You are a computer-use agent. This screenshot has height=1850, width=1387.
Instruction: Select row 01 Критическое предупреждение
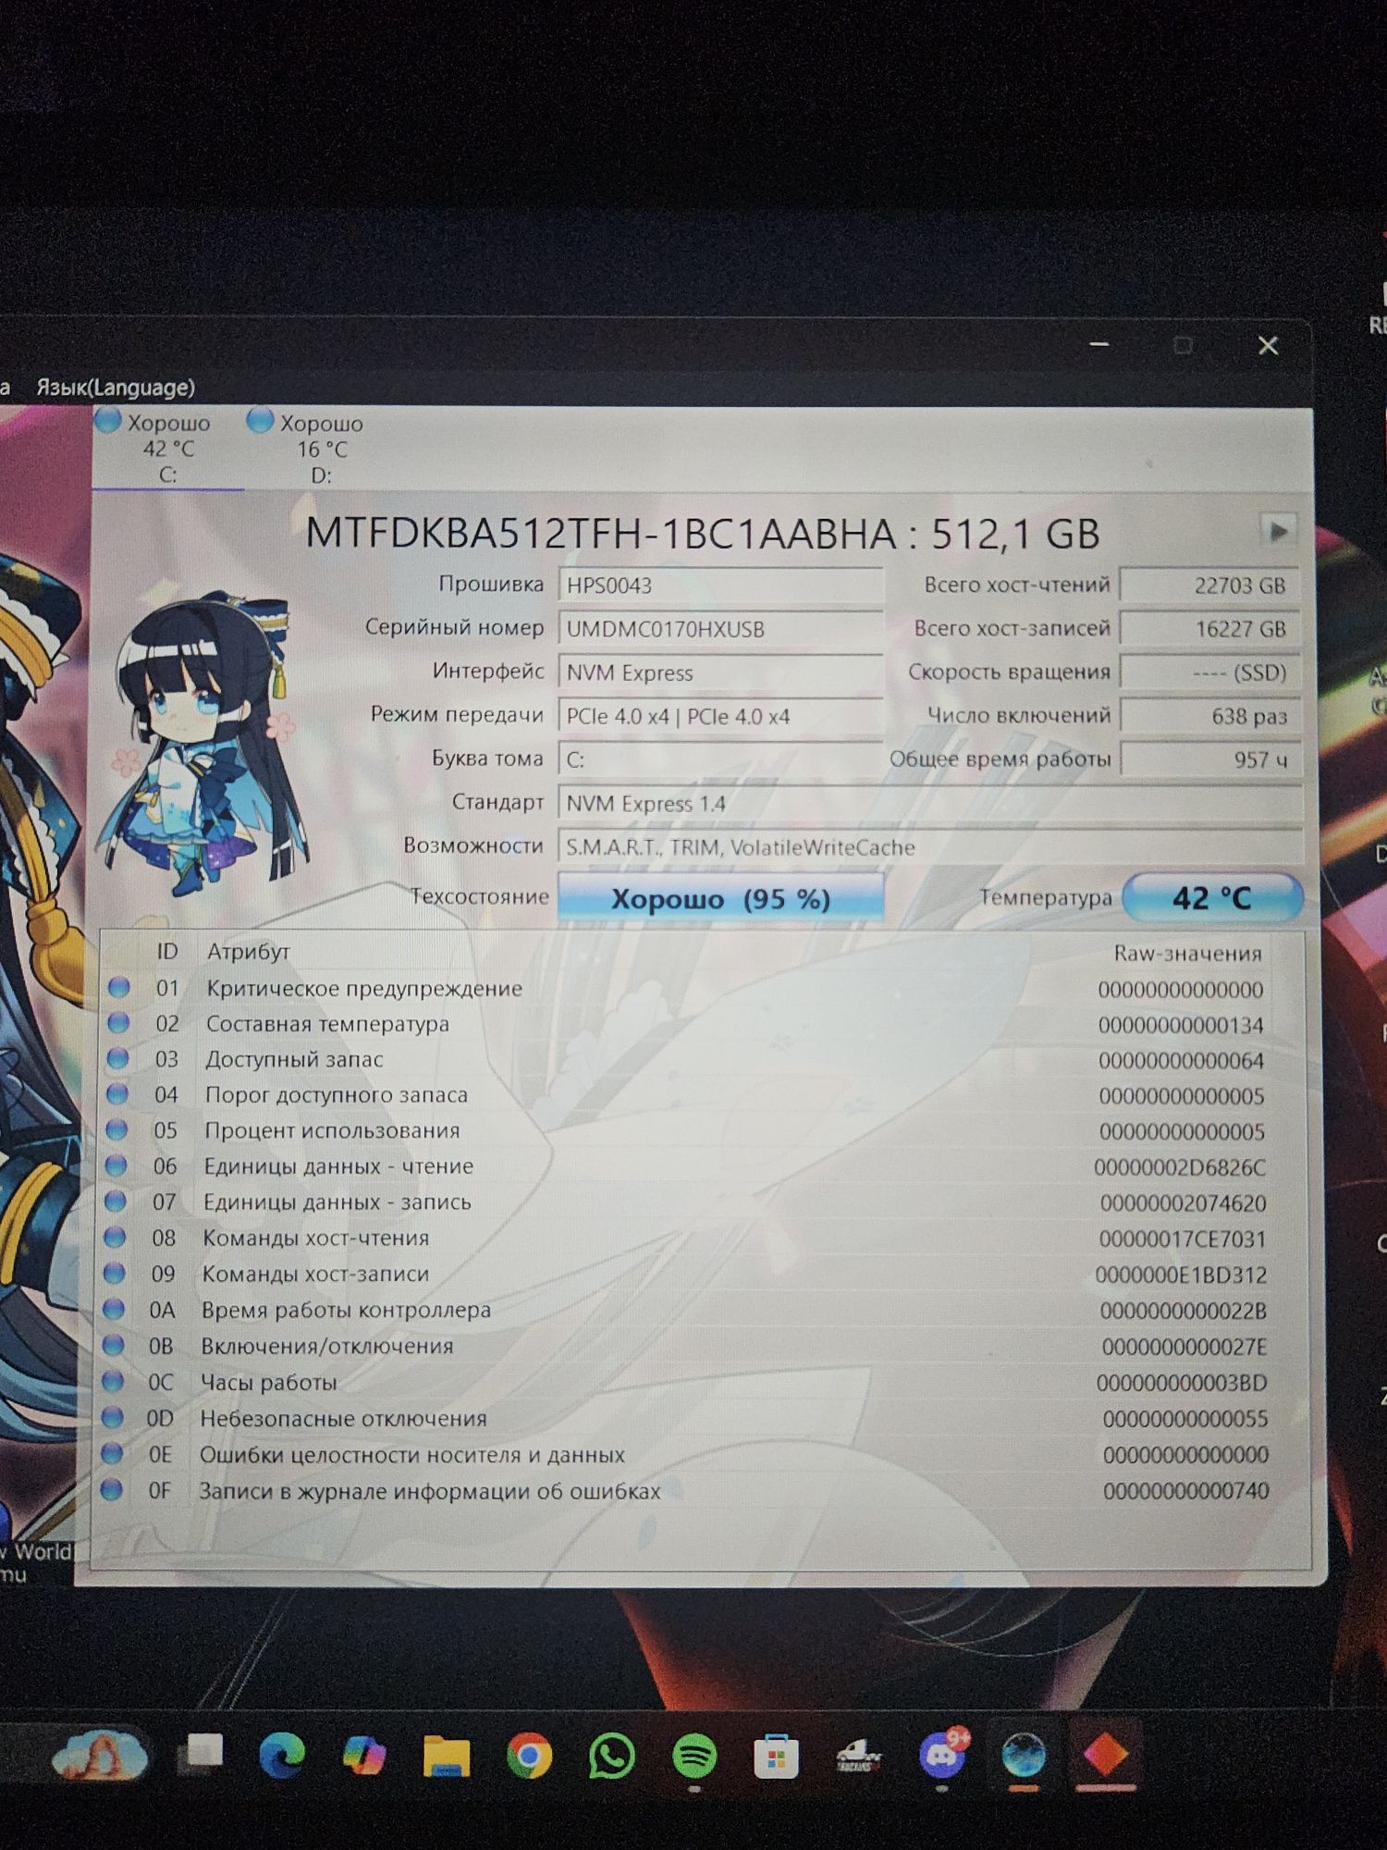tap(703, 989)
